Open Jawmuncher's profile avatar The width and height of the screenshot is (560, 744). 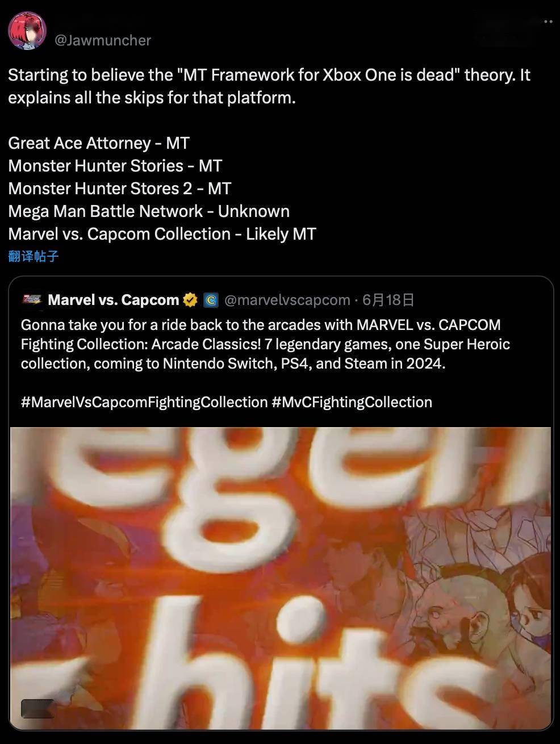(x=27, y=30)
